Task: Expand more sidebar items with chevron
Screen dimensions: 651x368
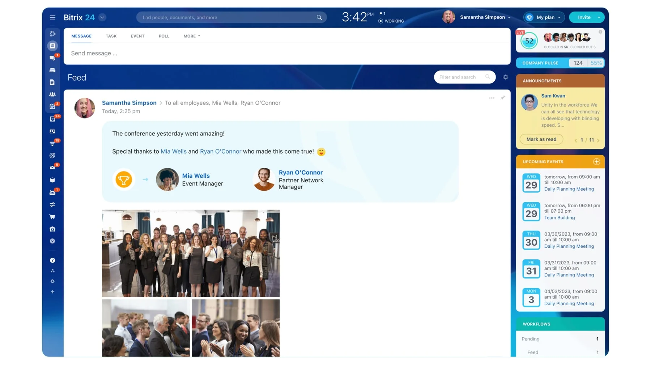Action: 52,241
